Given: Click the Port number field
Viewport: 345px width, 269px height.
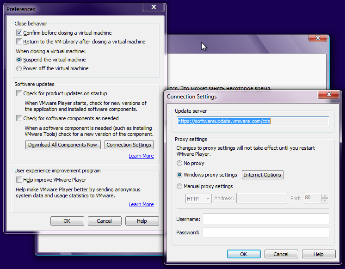Looking at the screenshot, I should pyautogui.click(x=313, y=198).
